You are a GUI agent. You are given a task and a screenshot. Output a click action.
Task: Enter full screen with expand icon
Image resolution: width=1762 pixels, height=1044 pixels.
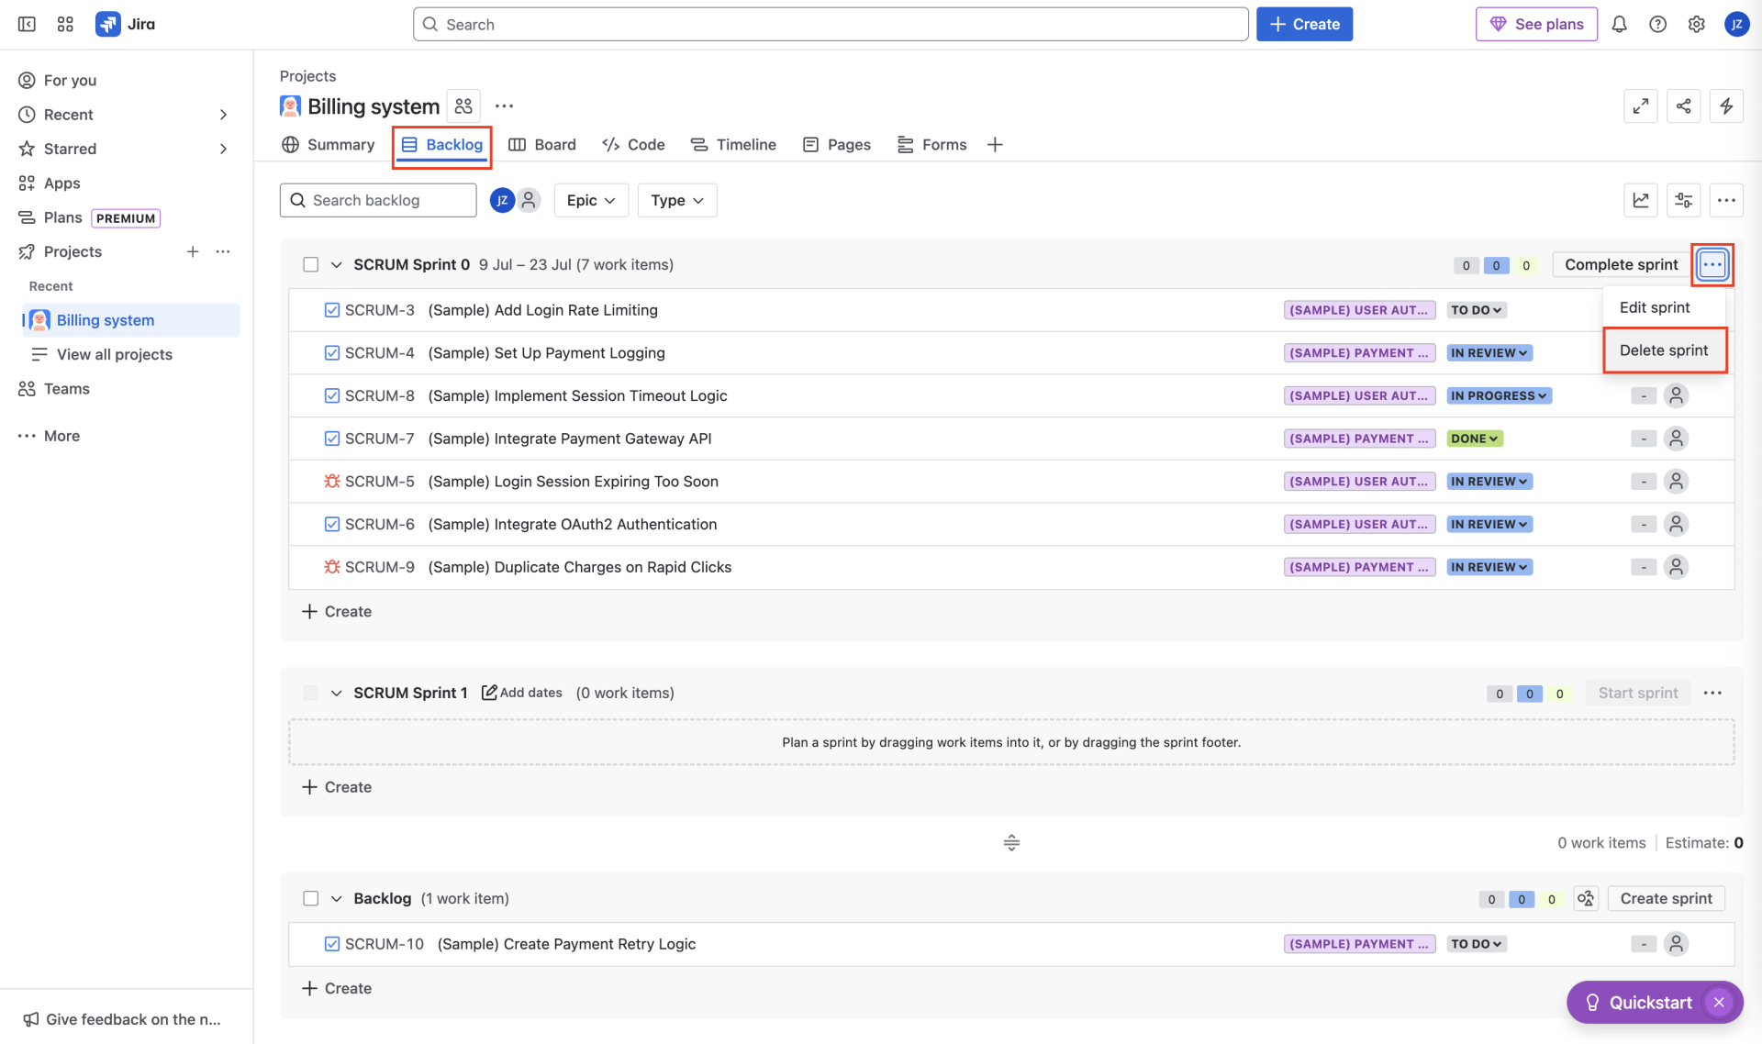coord(1640,106)
